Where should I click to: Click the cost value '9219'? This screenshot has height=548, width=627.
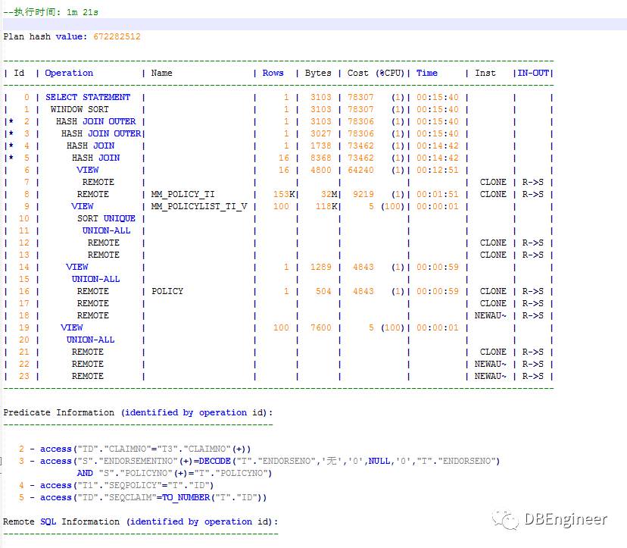point(363,194)
